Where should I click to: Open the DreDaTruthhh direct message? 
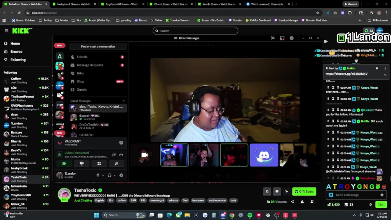[x=98, y=126]
